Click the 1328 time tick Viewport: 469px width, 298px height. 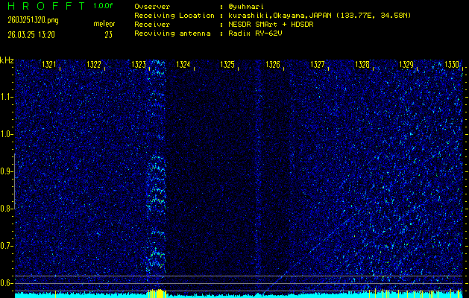click(362, 65)
